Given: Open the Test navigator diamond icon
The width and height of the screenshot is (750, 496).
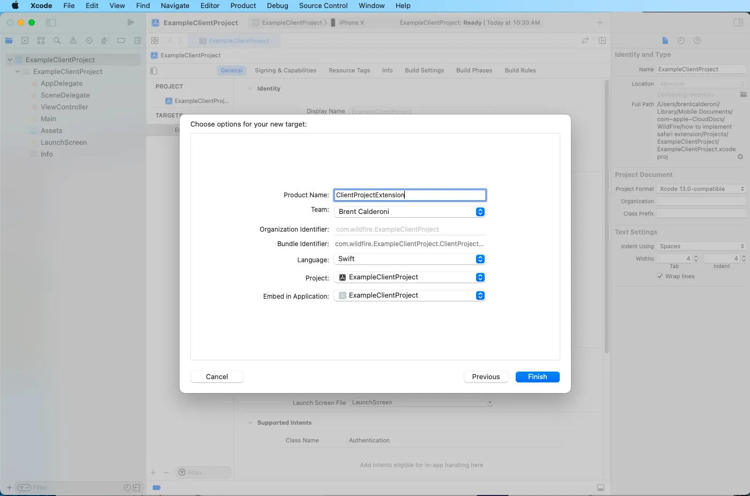Looking at the screenshot, I should pos(89,41).
